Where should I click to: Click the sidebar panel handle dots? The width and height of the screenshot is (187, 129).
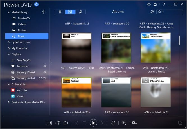pos(51,62)
